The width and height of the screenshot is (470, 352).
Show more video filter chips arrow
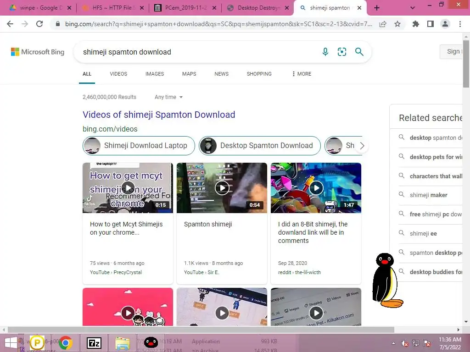point(362,146)
